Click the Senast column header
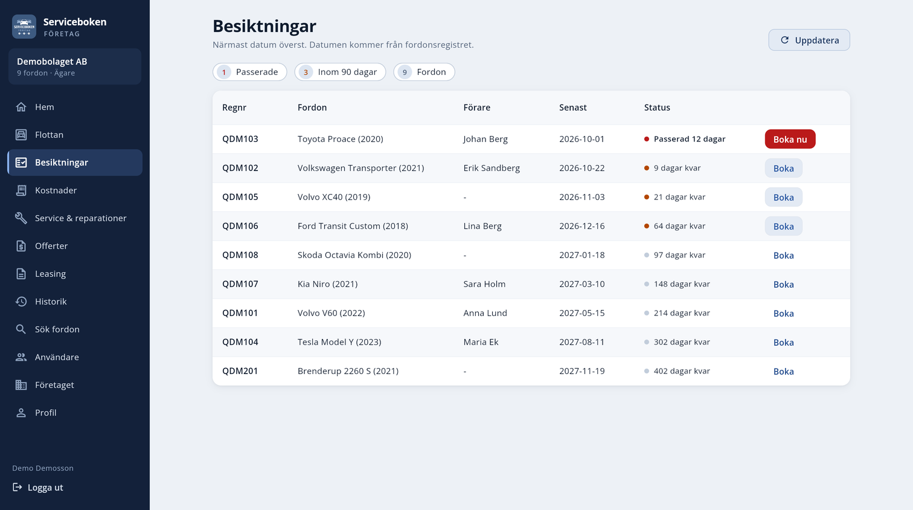The height and width of the screenshot is (510, 913). (572, 108)
